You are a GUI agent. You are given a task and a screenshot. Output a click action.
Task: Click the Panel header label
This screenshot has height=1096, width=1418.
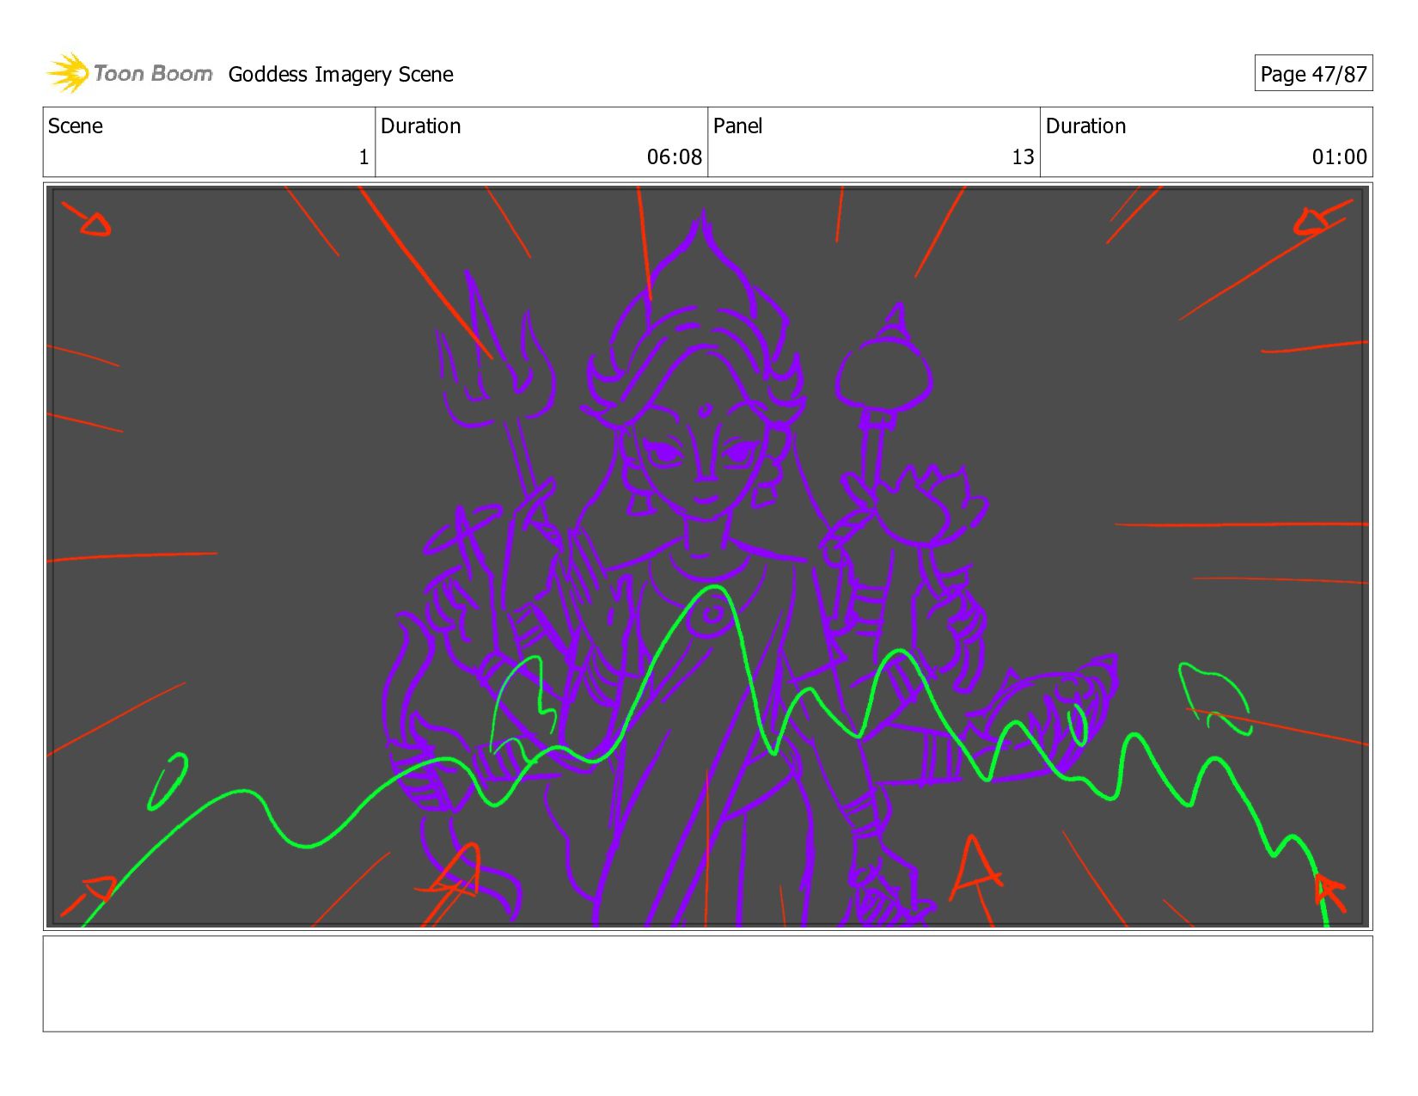pyautogui.click(x=737, y=126)
